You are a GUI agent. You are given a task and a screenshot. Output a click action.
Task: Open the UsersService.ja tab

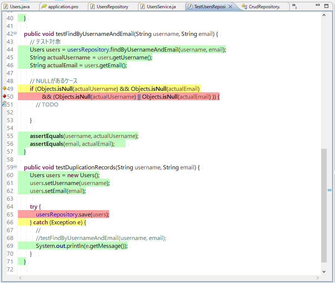(161, 7)
